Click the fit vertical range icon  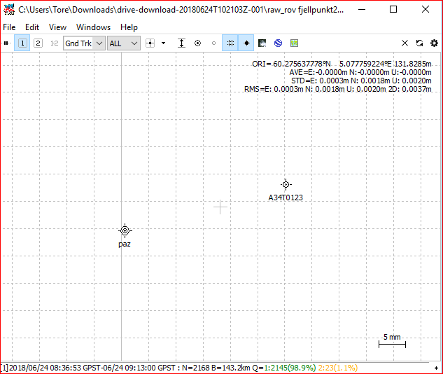tap(181, 43)
